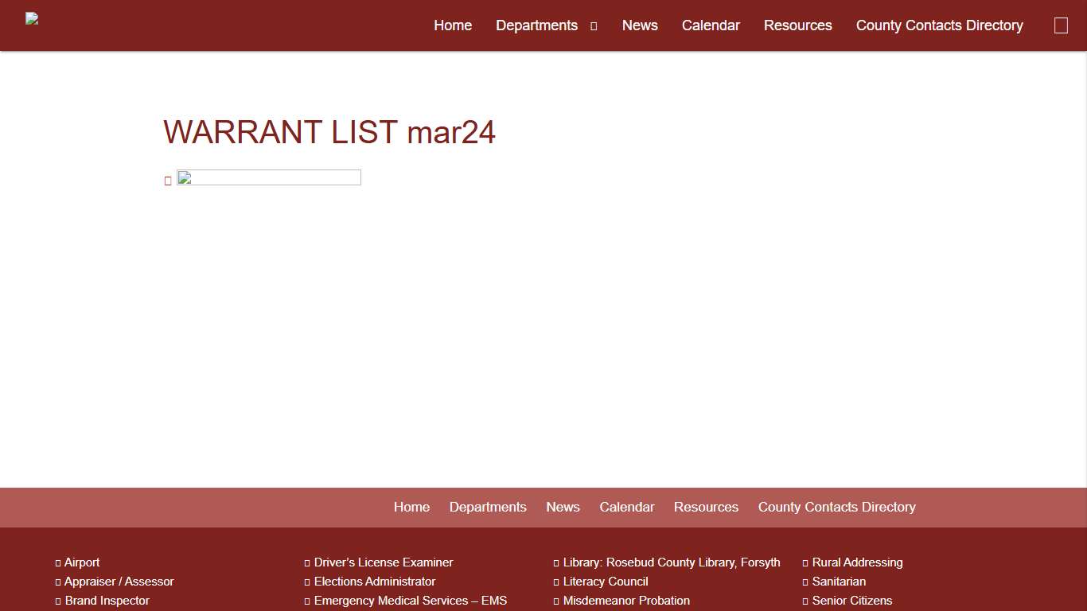
Task: Open the site search icon
Action: tap(1061, 25)
